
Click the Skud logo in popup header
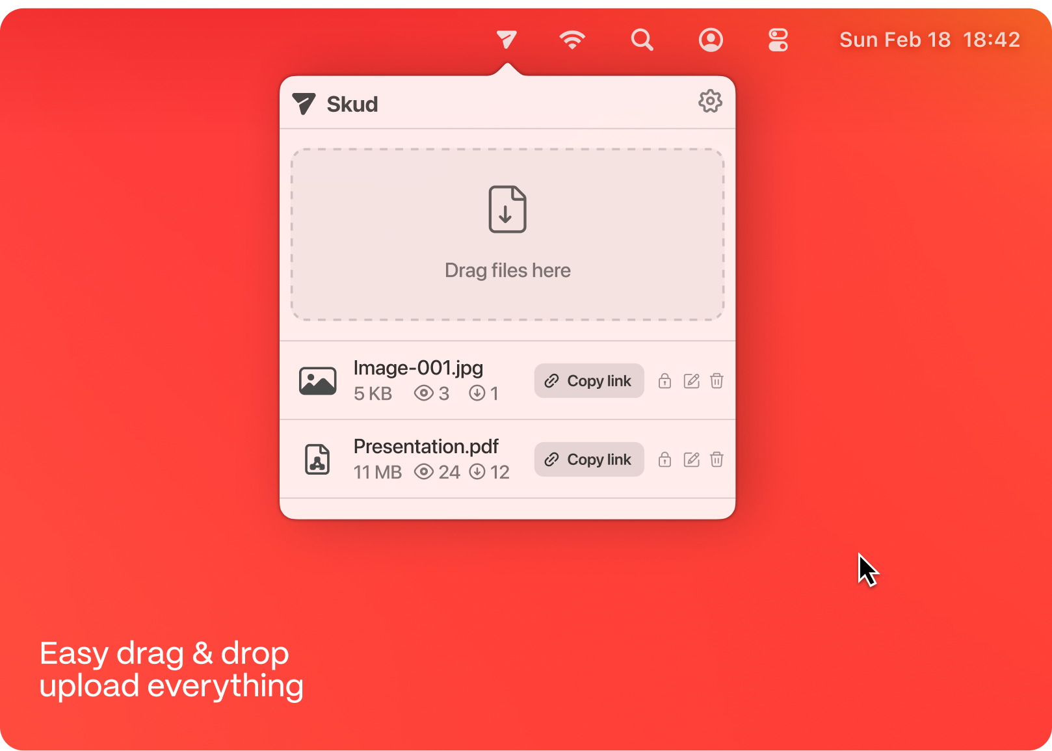pyautogui.click(x=304, y=104)
